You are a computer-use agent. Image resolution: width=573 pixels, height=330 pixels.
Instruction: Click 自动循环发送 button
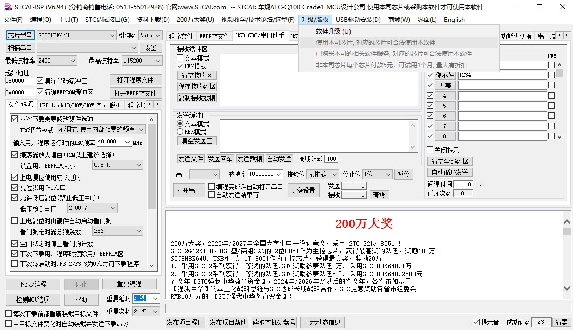point(450,172)
